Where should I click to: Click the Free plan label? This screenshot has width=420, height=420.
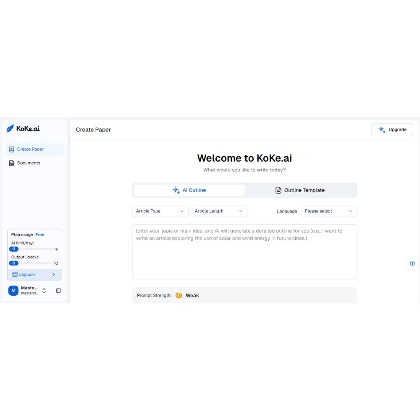tap(39, 235)
